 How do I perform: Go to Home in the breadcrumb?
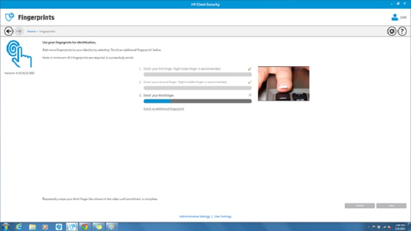pos(31,32)
